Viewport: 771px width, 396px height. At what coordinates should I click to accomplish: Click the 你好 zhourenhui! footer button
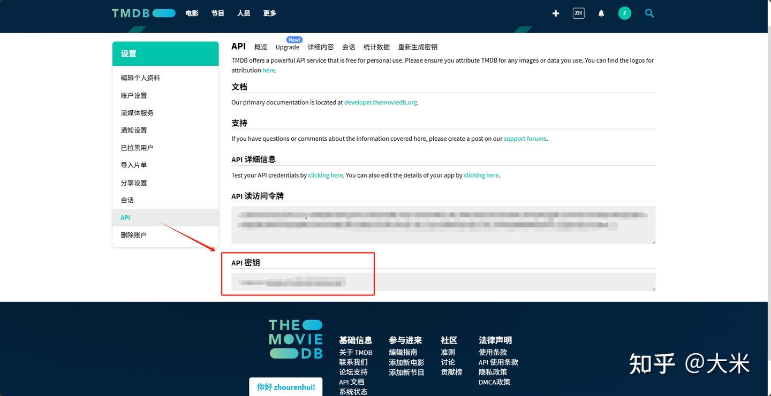pyautogui.click(x=285, y=386)
